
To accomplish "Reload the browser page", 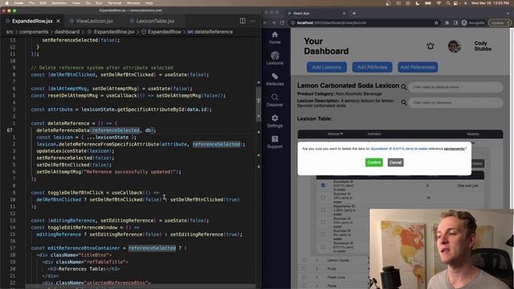I will [x=282, y=22].
